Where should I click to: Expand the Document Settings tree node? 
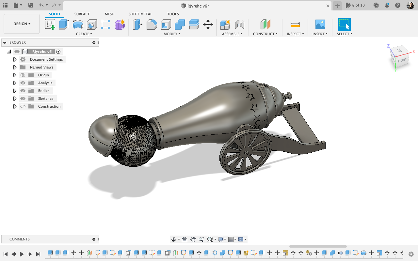coord(15,59)
